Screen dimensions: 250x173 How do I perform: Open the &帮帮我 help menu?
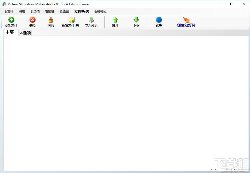(x=100, y=11)
